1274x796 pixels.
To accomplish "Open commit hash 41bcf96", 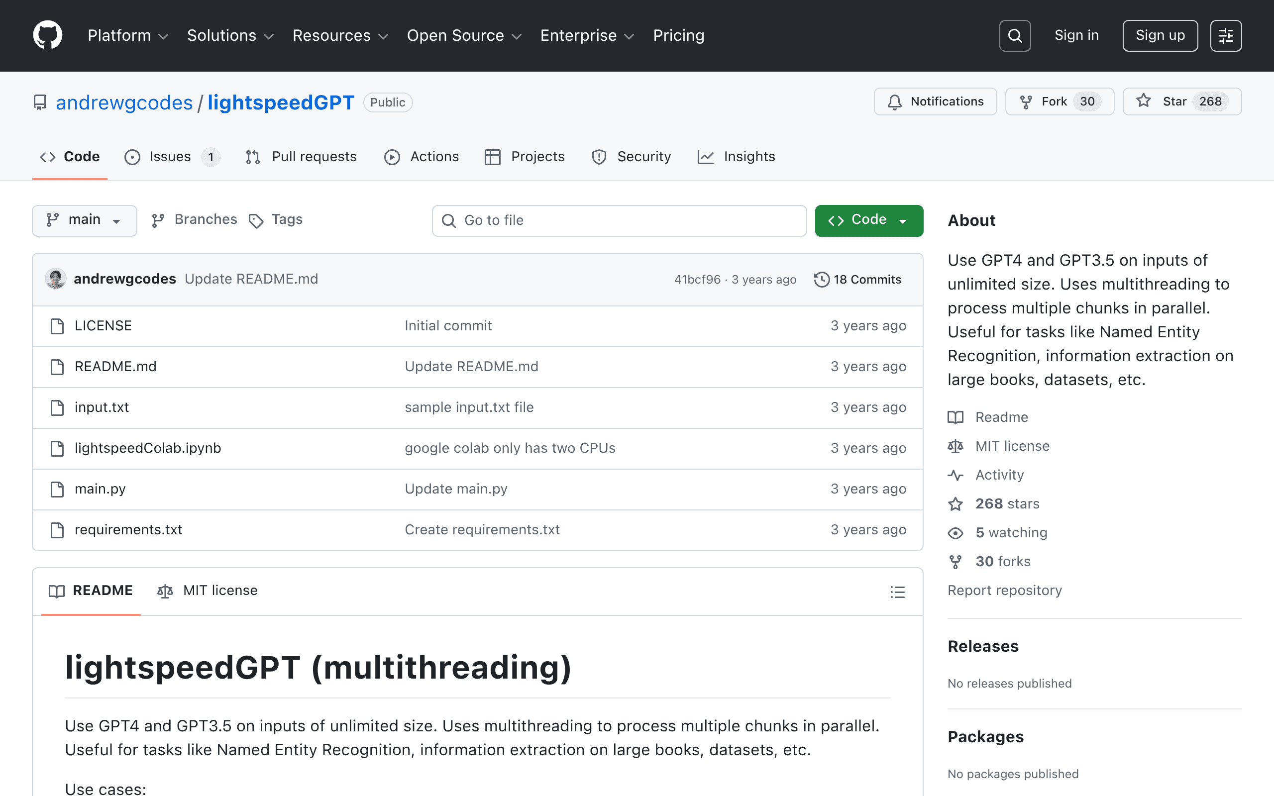I will tap(697, 280).
